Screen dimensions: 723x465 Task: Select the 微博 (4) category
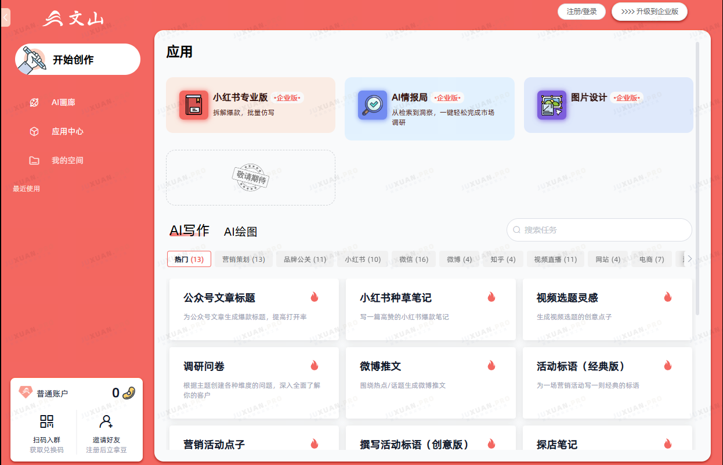(x=460, y=259)
